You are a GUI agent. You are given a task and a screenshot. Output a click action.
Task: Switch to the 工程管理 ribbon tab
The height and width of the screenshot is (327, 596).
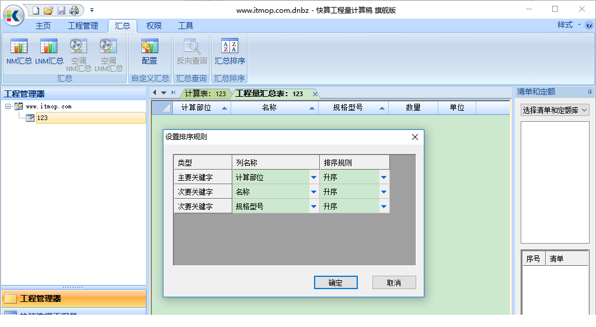point(83,26)
